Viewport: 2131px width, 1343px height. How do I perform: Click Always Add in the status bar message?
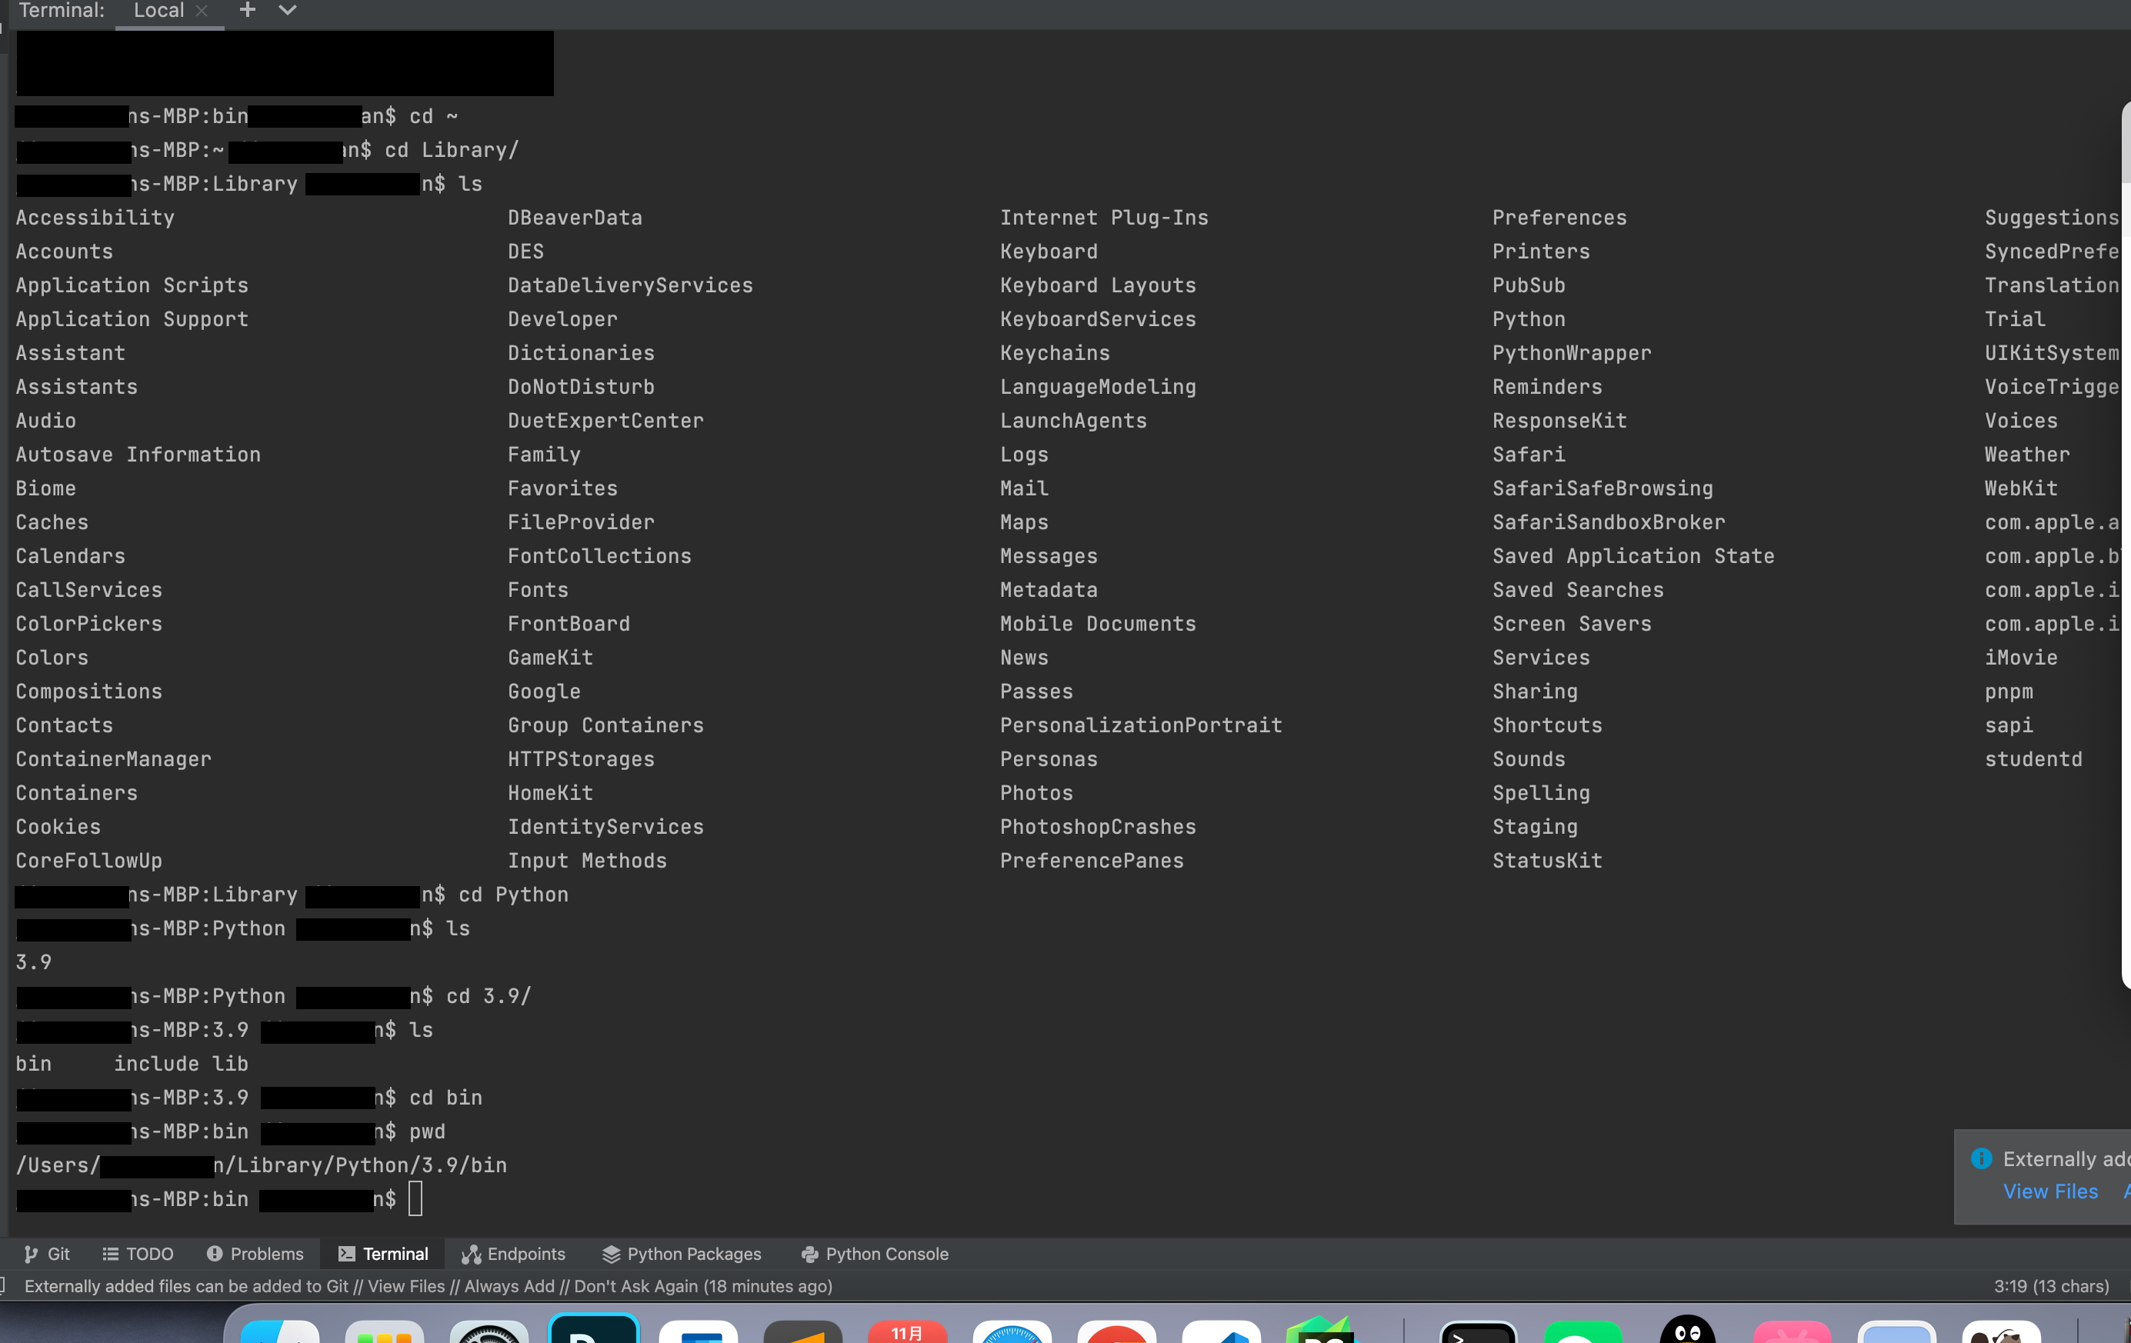coord(509,1286)
